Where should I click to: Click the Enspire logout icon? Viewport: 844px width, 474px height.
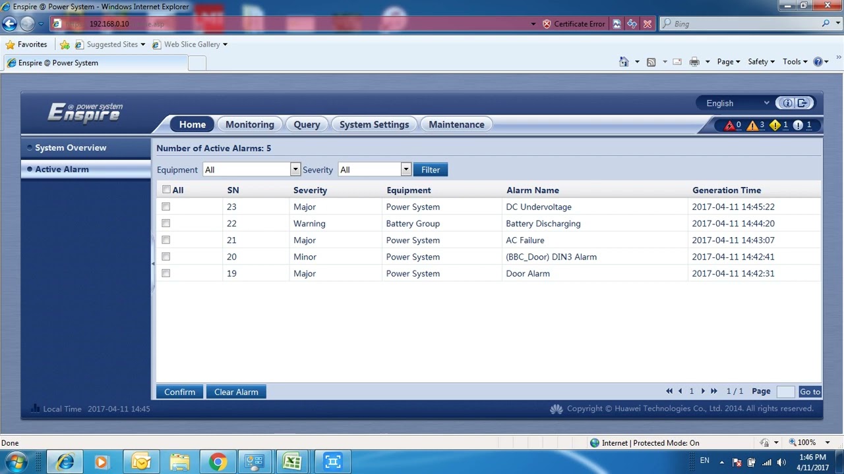coord(802,103)
